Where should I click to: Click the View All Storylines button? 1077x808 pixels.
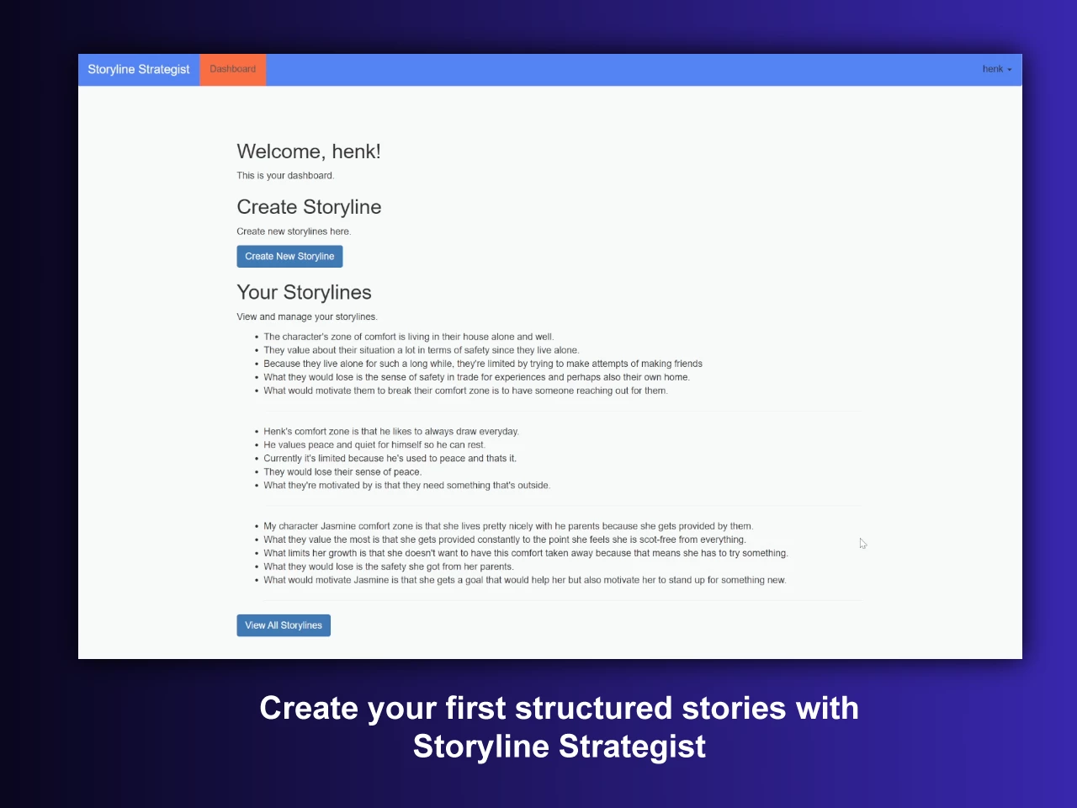click(283, 625)
